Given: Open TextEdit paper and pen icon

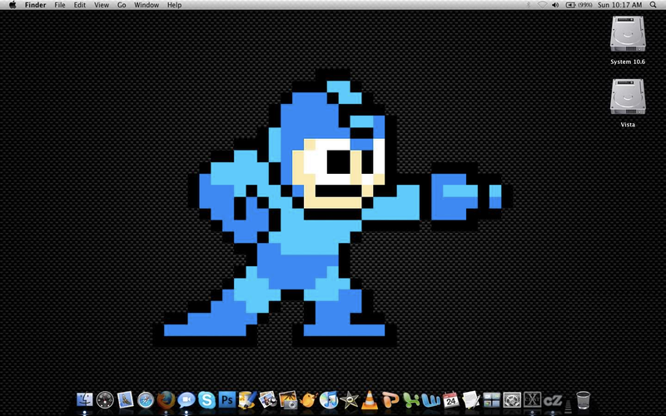Looking at the screenshot, I should tap(471, 400).
